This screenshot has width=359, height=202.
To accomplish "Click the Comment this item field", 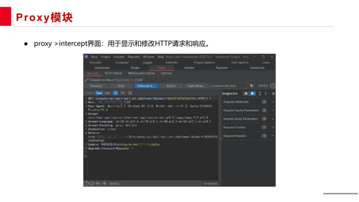I will pyautogui.click(x=228, y=86).
